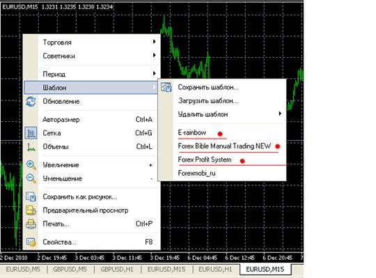376x278 pixels.
Task: Click the printer icon beside Печать
Action: (x=31, y=224)
